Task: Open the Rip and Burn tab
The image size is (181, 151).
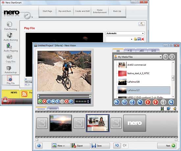Action: point(65,11)
